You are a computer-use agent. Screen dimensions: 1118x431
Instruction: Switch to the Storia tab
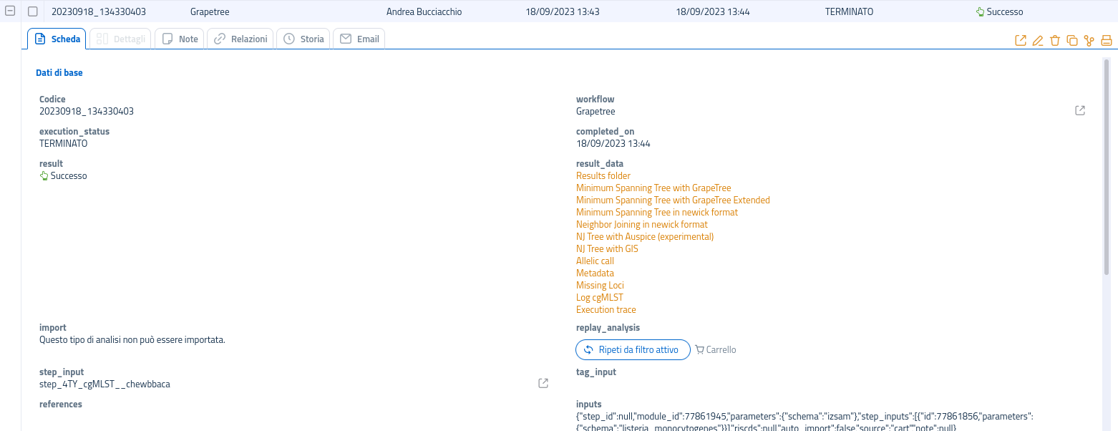coord(303,39)
